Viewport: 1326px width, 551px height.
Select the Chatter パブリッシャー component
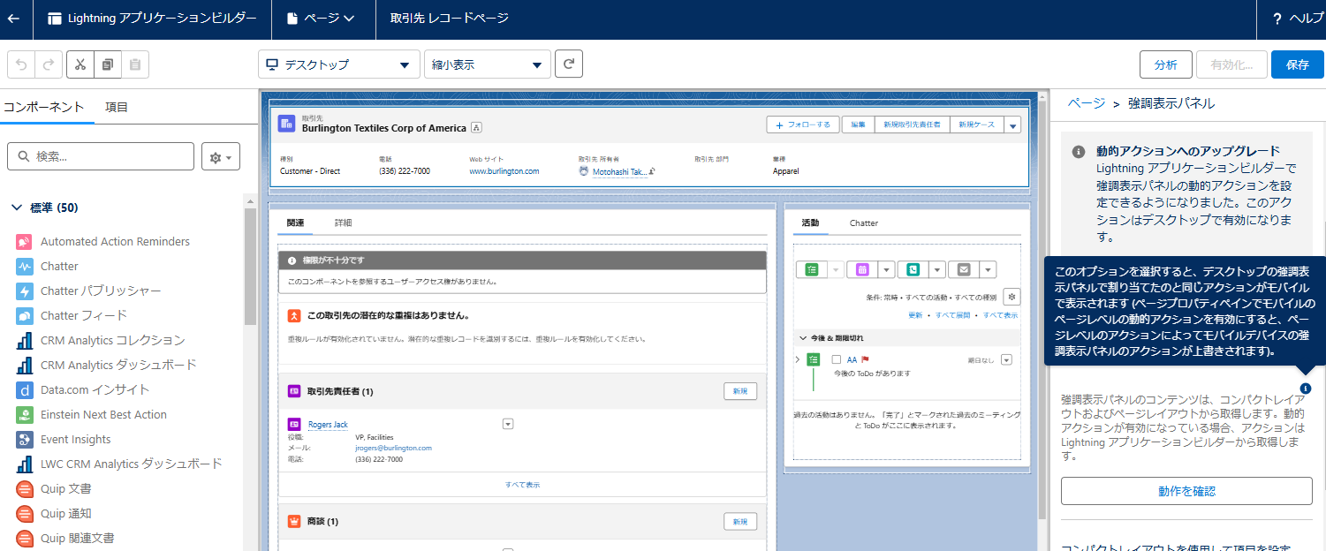(101, 291)
